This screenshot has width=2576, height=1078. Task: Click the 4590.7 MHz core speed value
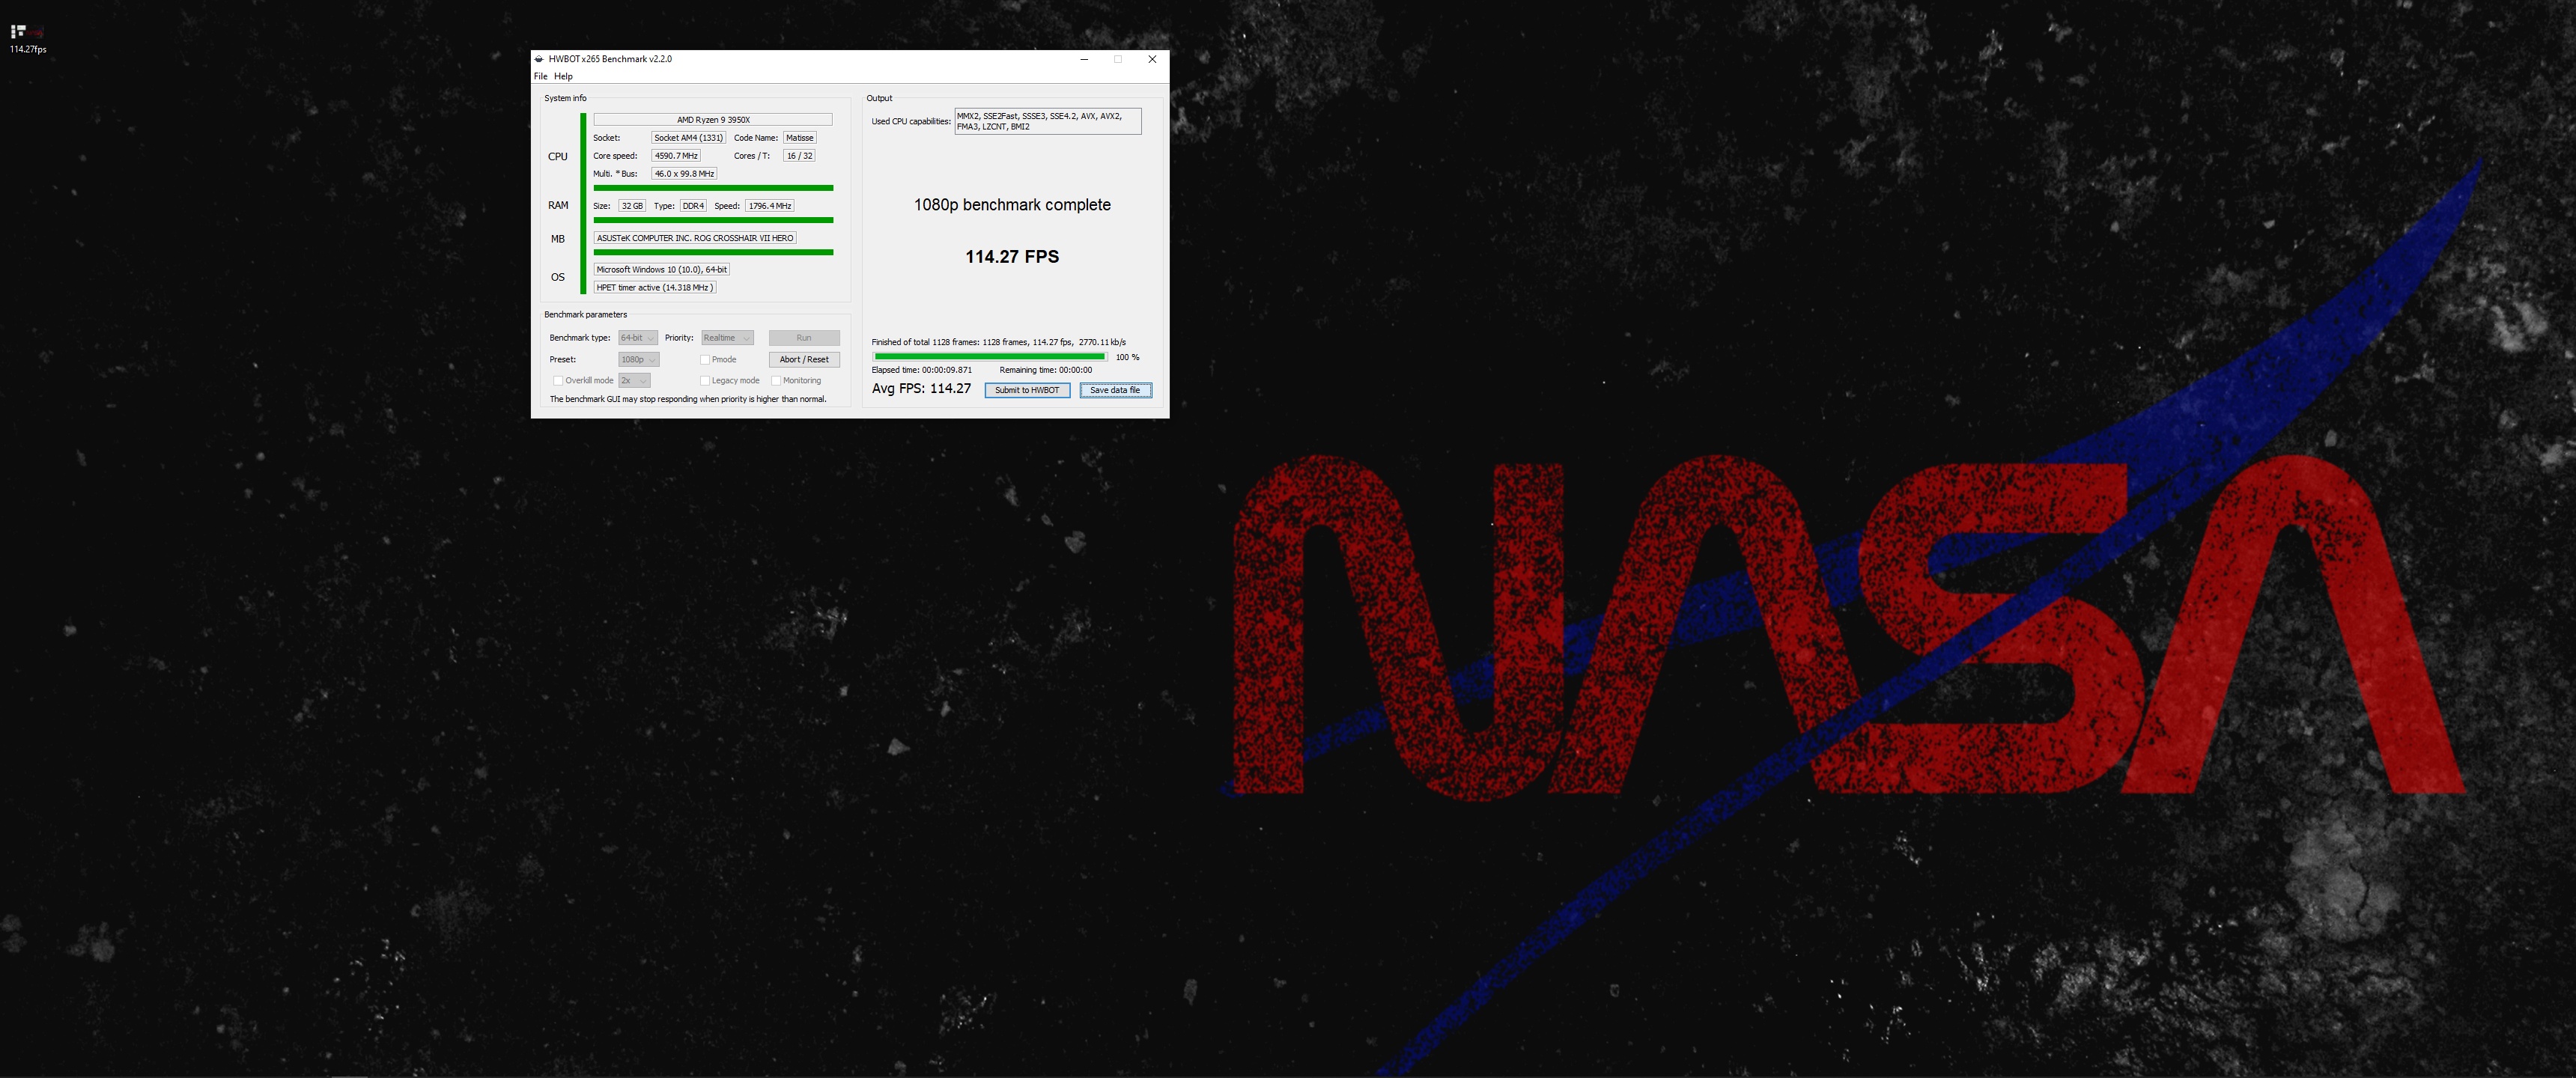[676, 156]
